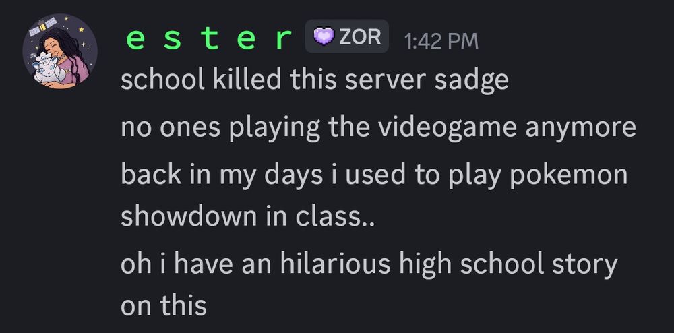Click the 1:42 PM message timestamp

(441, 41)
